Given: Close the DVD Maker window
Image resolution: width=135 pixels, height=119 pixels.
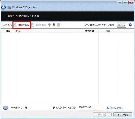Looking at the screenshot, I should pos(131,3).
